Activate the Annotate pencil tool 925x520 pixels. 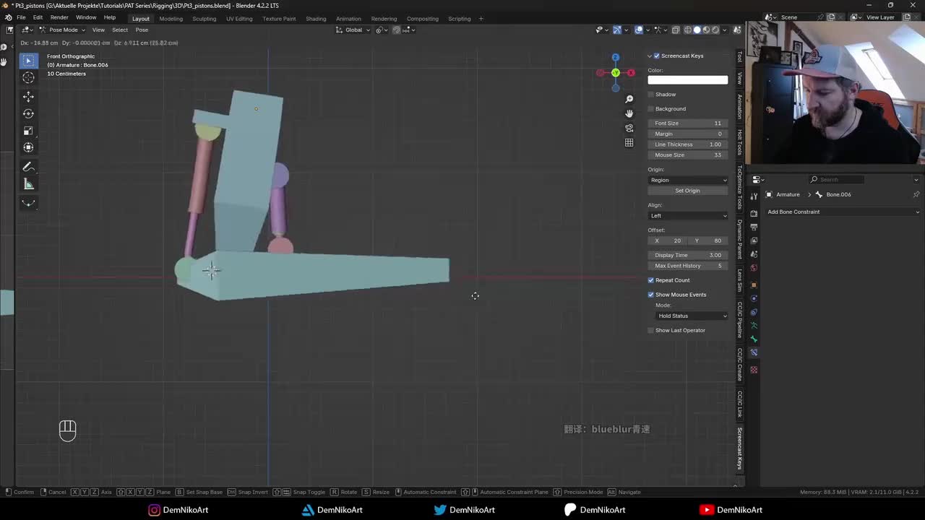[x=28, y=167]
